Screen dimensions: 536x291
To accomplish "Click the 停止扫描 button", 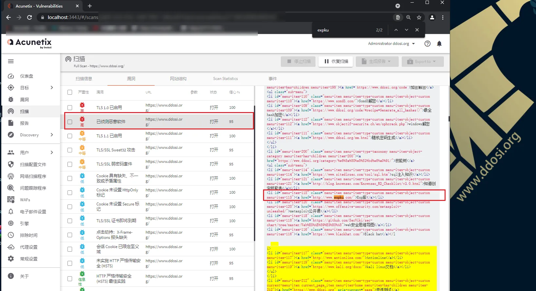I will pos(298,62).
